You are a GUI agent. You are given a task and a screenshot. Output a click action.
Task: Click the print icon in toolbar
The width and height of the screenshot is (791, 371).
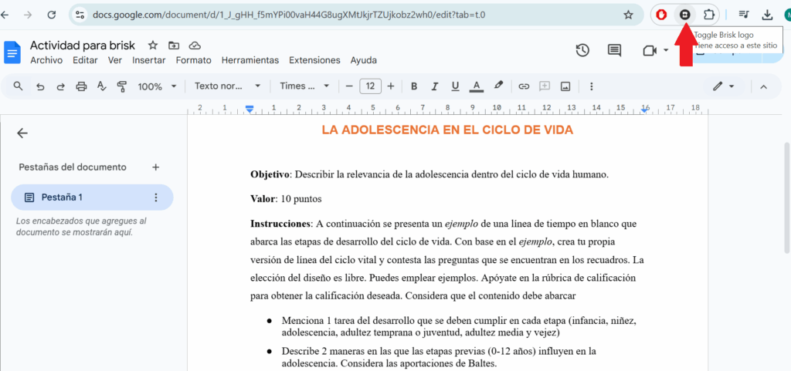point(81,86)
